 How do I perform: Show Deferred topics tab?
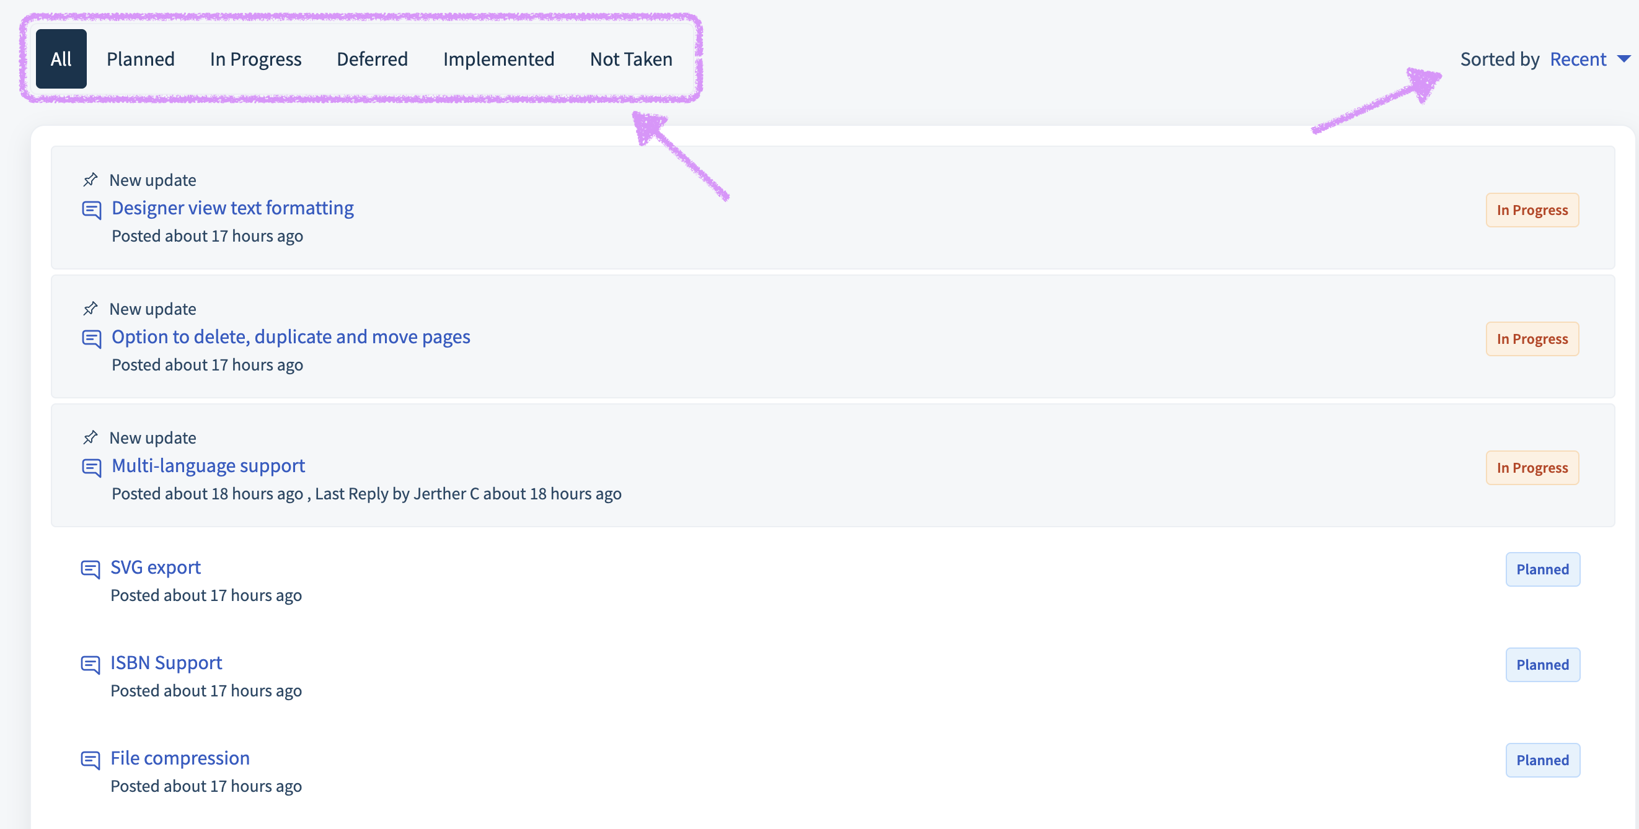click(372, 59)
